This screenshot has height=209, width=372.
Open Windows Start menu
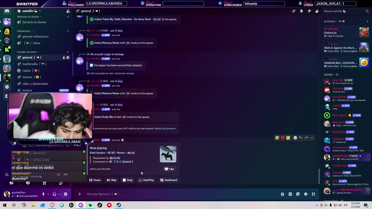(x=5, y=205)
